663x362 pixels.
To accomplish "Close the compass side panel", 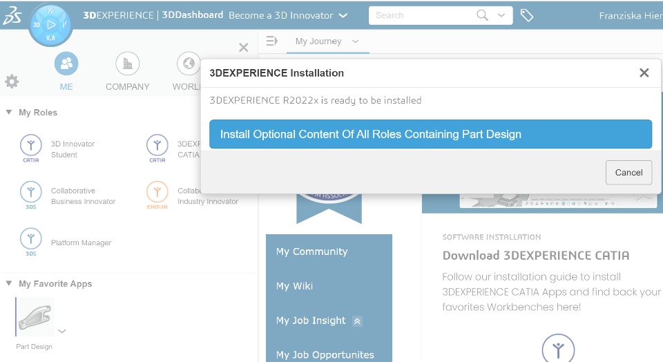I will tap(244, 47).
